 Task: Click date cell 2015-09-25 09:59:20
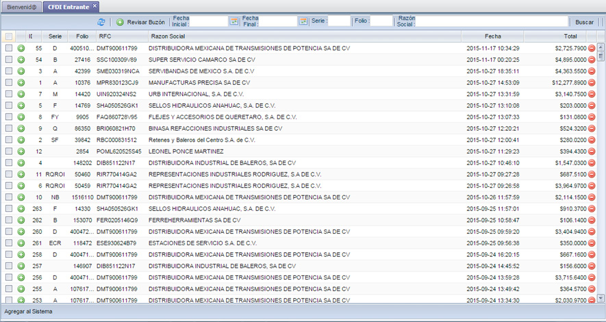(493, 232)
